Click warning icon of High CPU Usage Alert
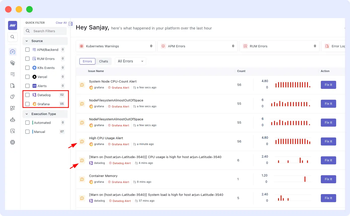This screenshot has width=350, height=216. [82, 141]
